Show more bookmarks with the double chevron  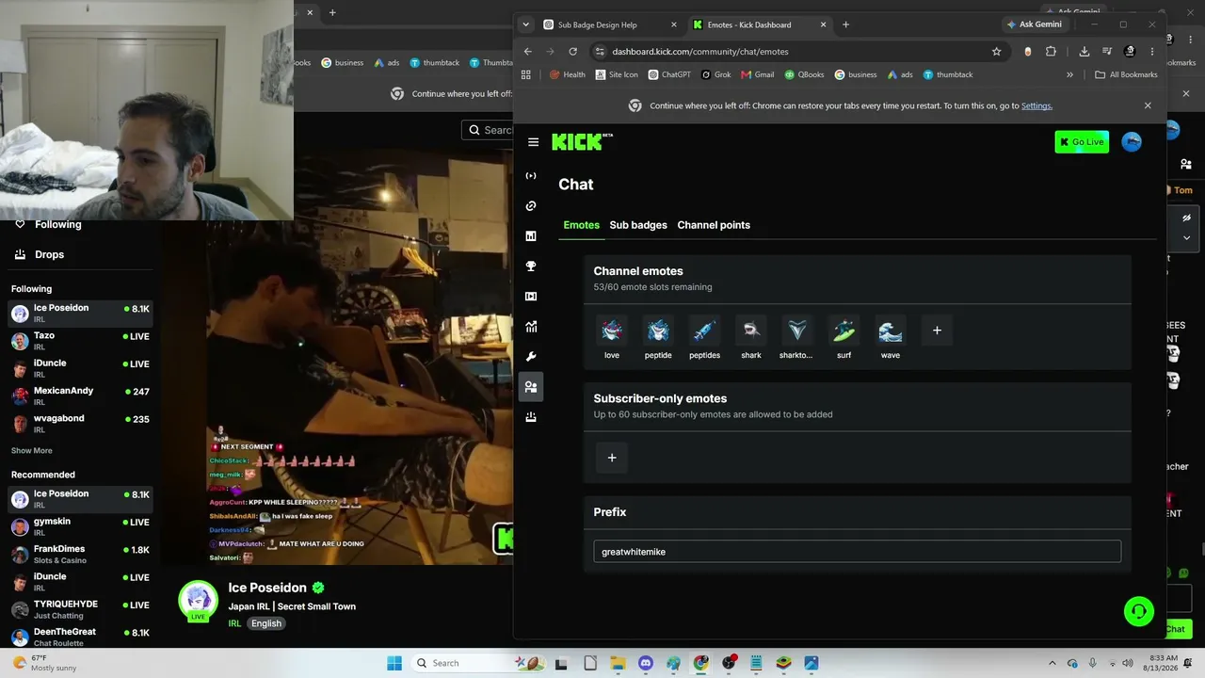1069,74
